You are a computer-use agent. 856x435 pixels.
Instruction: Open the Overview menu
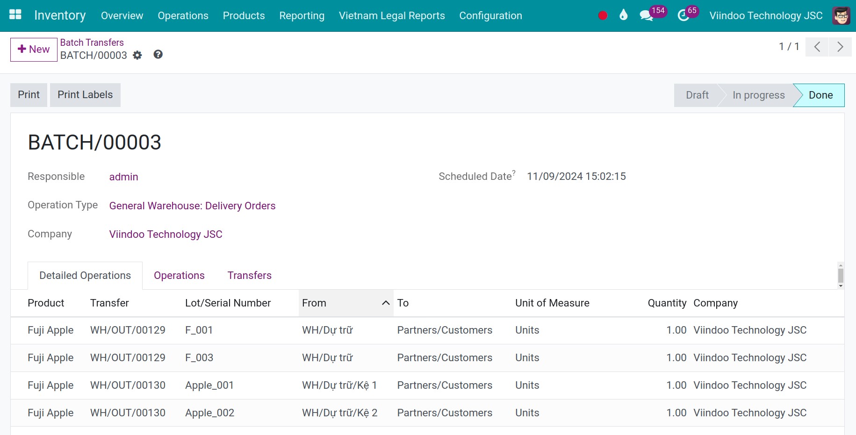pos(122,15)
